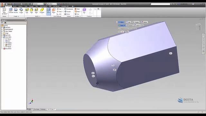The image size is (206, 116).
Task: Switch to the Manage ribbon tab
Action: [x=31, y=6]
